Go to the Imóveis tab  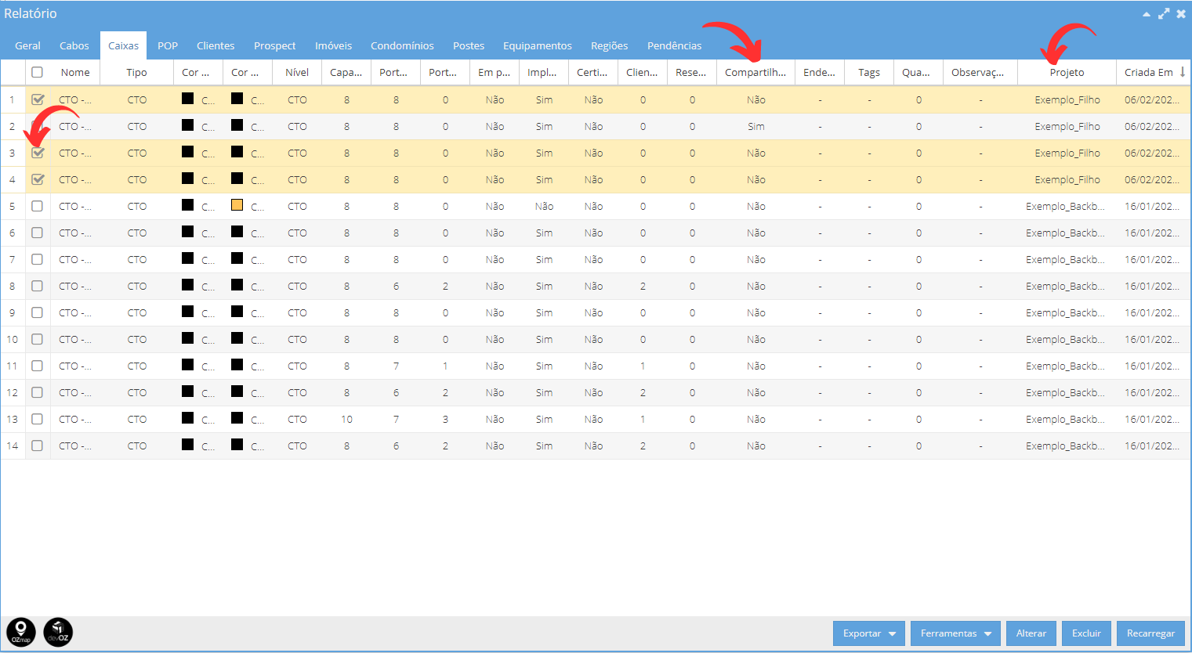(x=333, y=45)
